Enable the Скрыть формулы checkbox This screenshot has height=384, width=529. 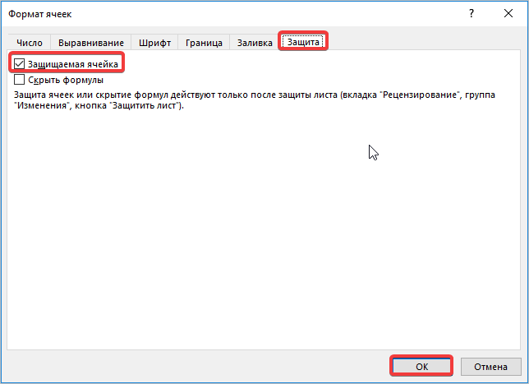tap(20, 80)
